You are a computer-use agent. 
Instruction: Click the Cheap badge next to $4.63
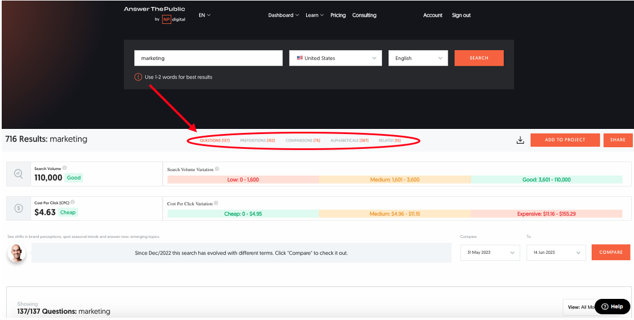68,212
